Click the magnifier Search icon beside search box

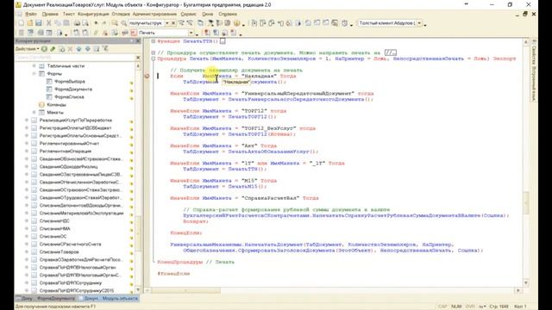123,23
